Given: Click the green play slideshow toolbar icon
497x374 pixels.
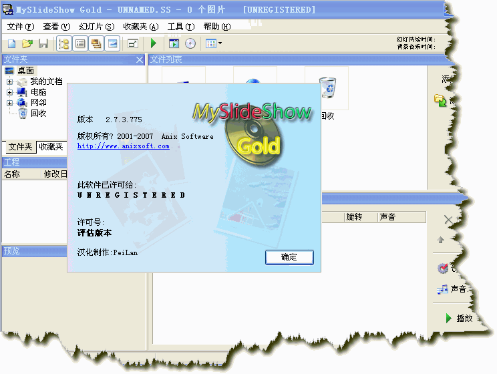Looking at the screenshot, I should point(154,43).
